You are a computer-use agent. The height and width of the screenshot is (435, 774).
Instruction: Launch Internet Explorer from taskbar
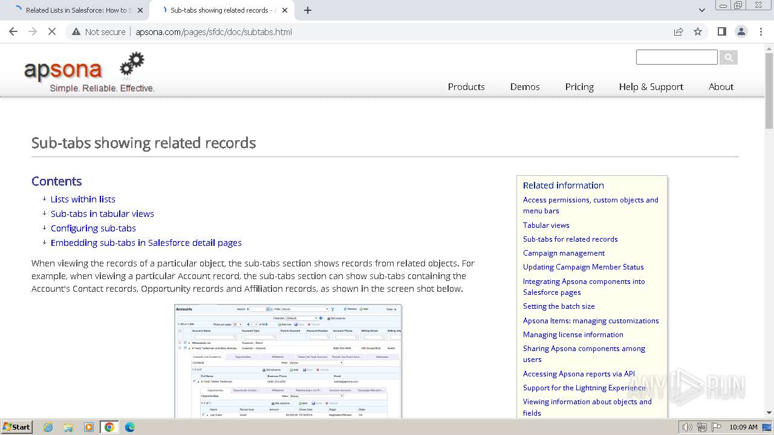[x=48, y=427]
